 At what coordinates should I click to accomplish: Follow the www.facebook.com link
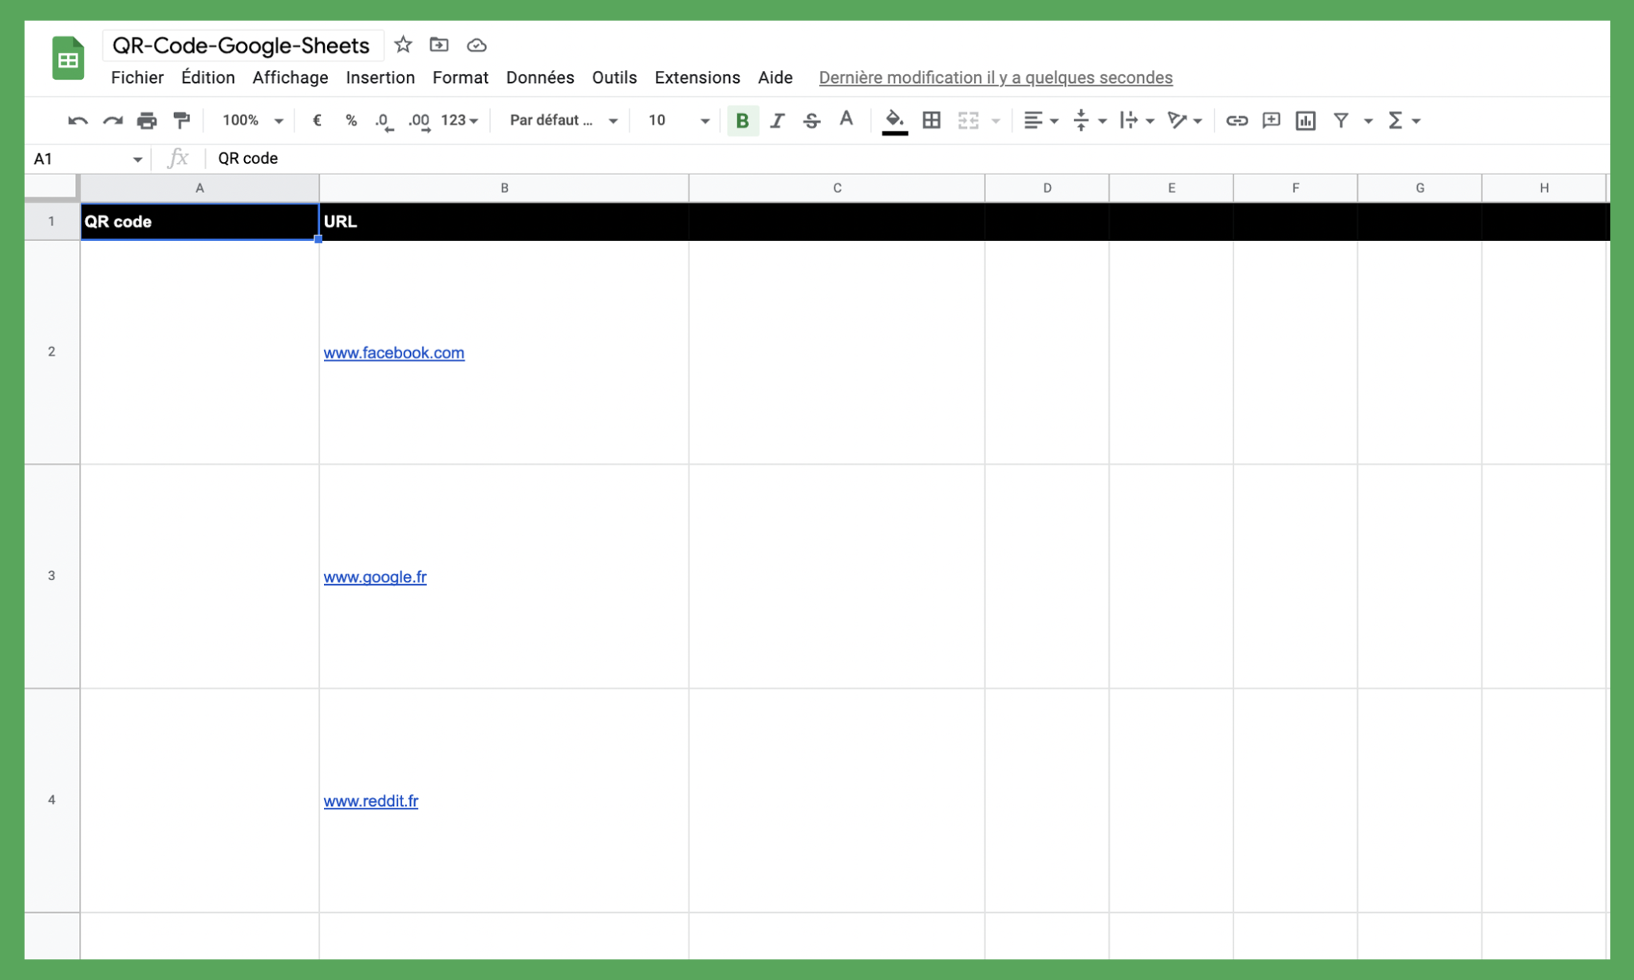pos(393,353)
